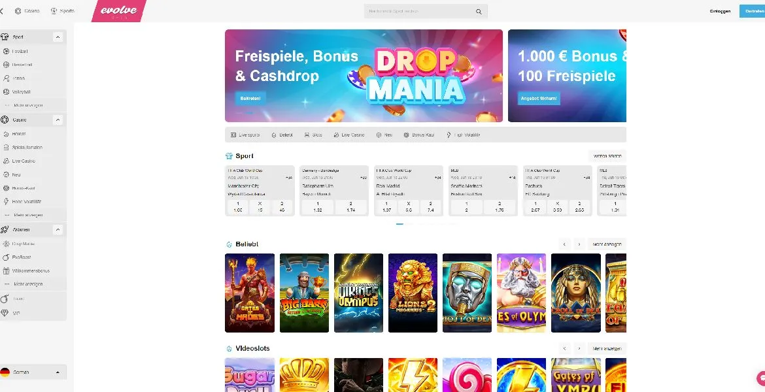The image size is (765, 392).
Task: Collapse the Casino sidebar section
Action: [58, 120]
